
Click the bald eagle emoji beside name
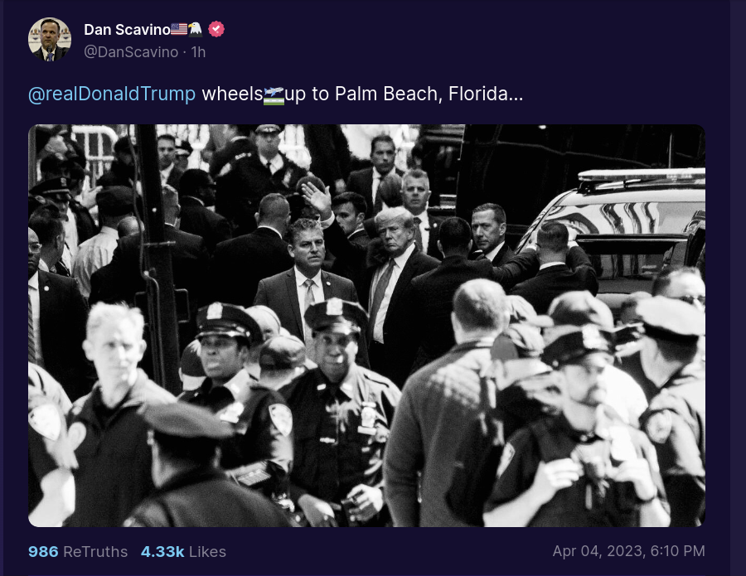[195, 30]
